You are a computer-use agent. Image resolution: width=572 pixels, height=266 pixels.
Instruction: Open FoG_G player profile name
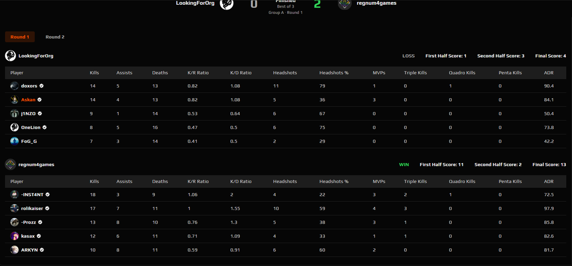(x=30, y=141)
